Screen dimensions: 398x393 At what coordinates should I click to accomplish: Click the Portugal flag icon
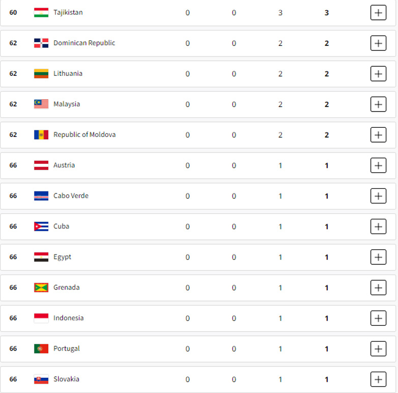pyautogui.click(x=41, y=349)
